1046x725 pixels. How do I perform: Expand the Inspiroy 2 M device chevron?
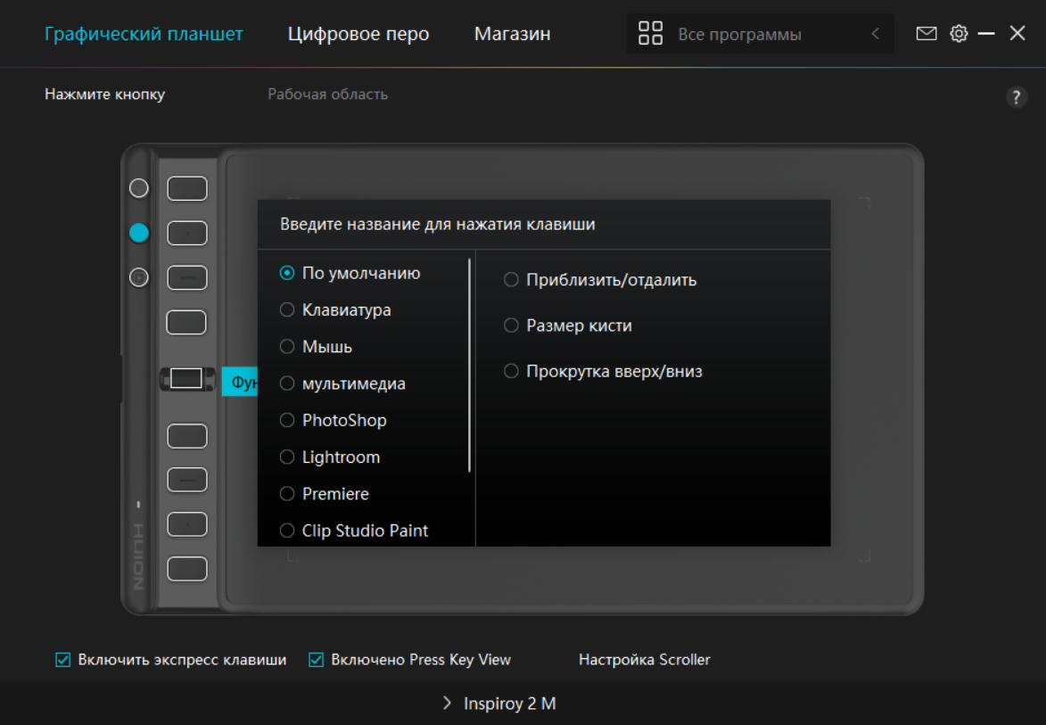(447, 704)
